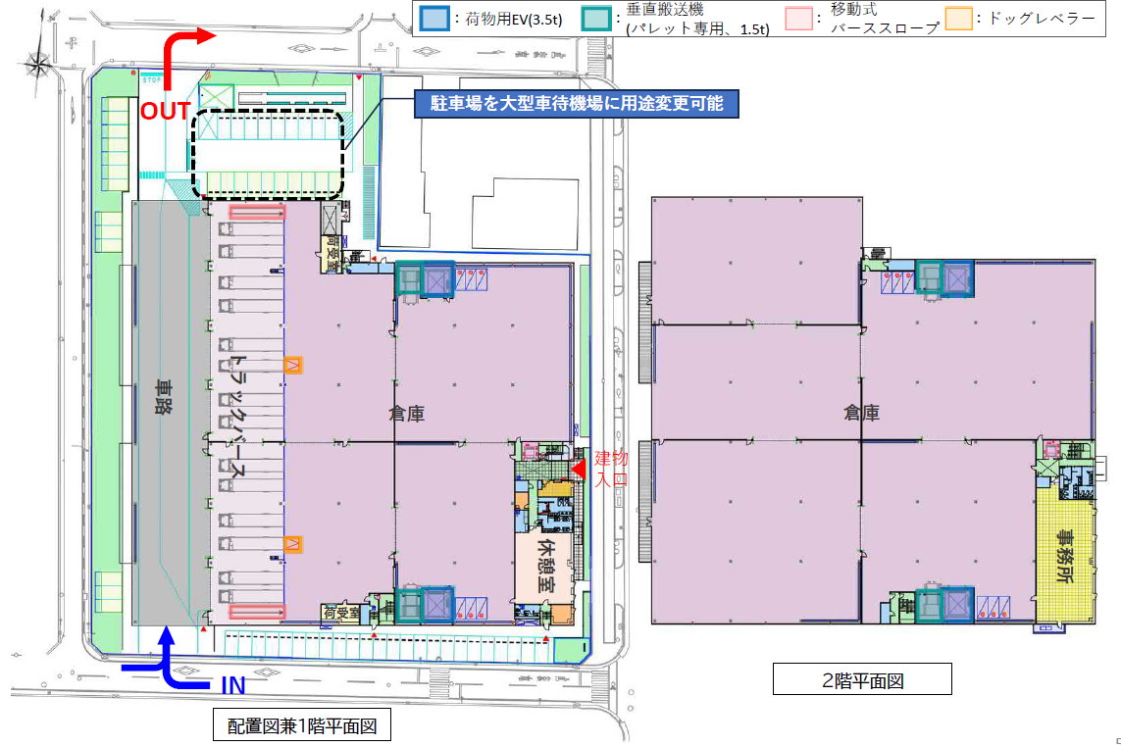The image size is (1121, 747).
Task: Click the 倉庫 label on second floor plan
Action: (861, 413)
